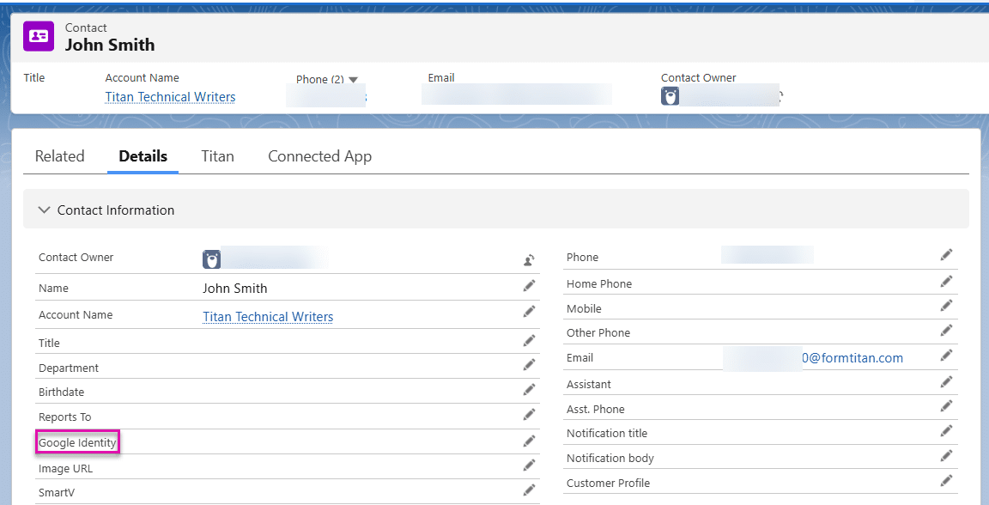Edit Notification title with pencil icon
This screenshot has height=505, width=989.
click(946, 431)
